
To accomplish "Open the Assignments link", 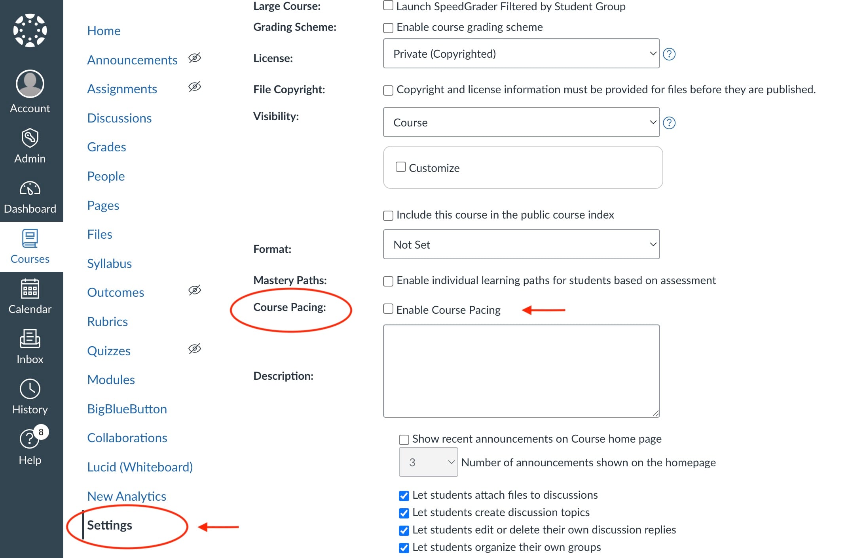I will [x=122, y=89].
